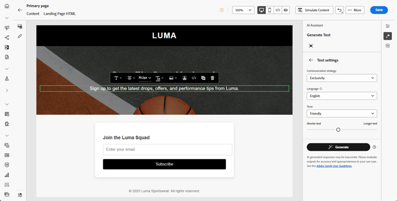This screenshot has height=201, width=397.
Task: Expand the Tone dropdown set to Friendly
Action: point(342,114)
